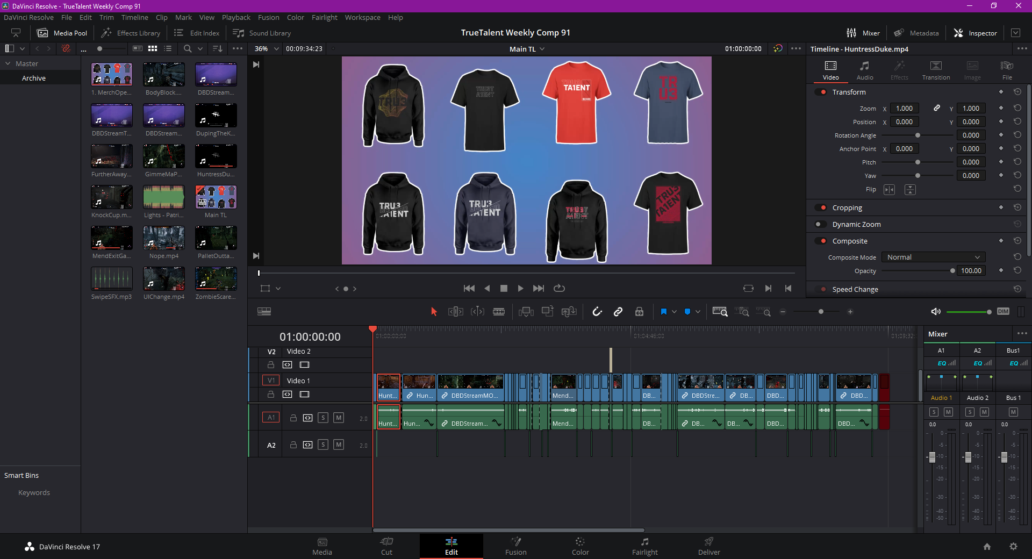Open the Composite Mode dropdown
Image resolution: width=1032 pixels, height=559 pixels.
933,257
